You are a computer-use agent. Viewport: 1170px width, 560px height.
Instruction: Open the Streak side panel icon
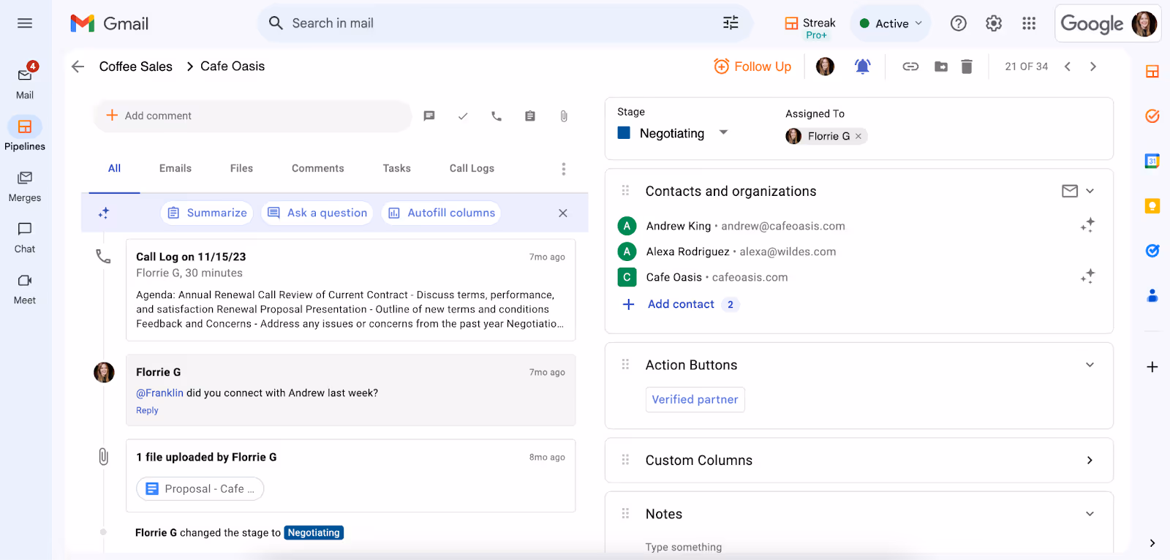(1152, 71)
